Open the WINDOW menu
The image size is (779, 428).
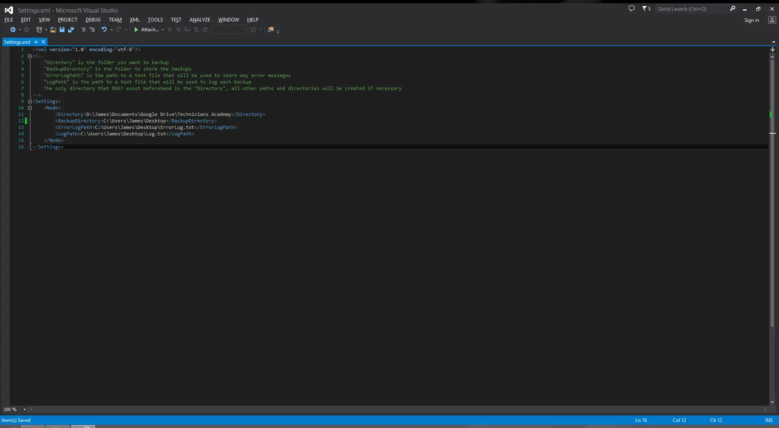(228, 19)
